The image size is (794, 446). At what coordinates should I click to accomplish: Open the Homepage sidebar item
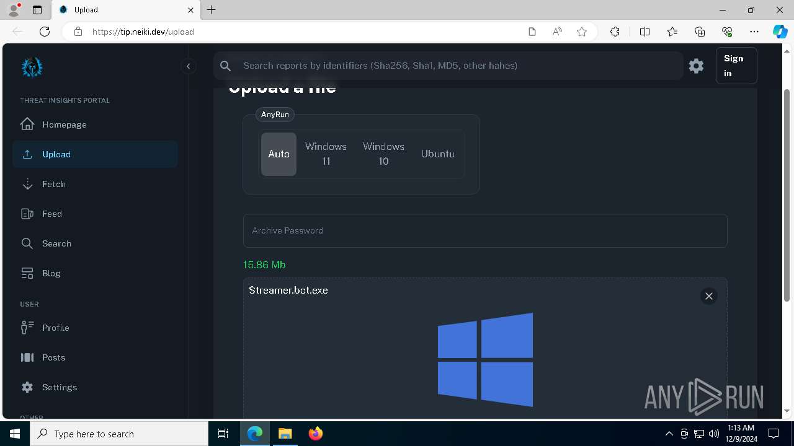(95, 125)
